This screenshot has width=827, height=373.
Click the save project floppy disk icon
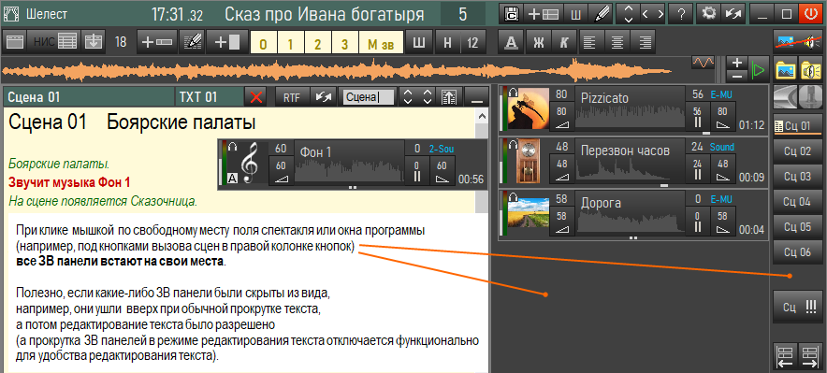(511, 14)
